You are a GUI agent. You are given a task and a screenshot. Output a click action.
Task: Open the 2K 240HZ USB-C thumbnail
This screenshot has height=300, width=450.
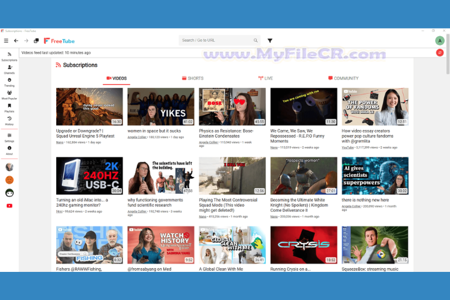point(89,176)
